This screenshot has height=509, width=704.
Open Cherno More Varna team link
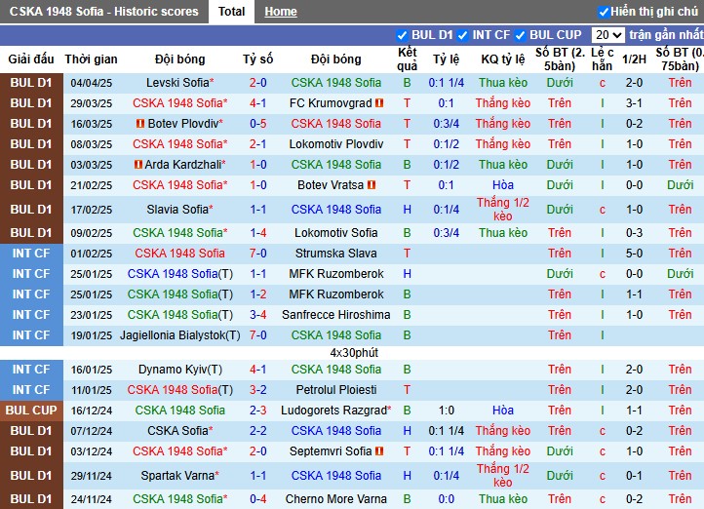tap(335, 498)
